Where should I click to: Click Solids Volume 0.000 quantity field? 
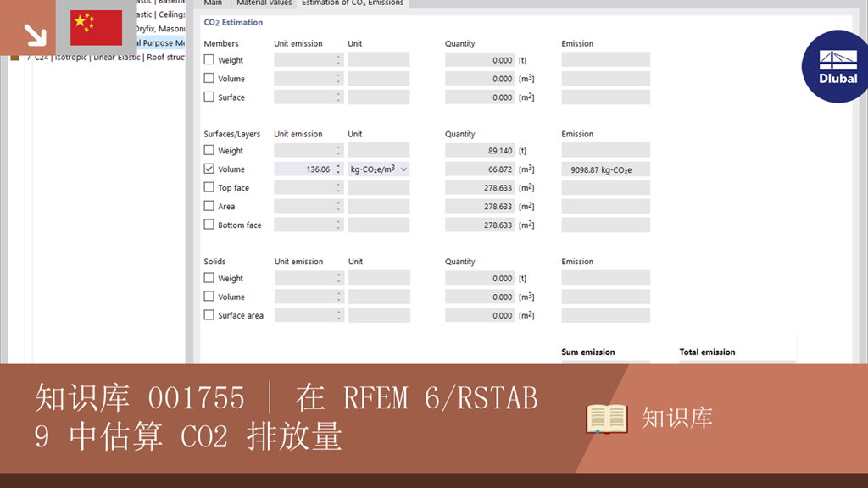pos(480,297)
